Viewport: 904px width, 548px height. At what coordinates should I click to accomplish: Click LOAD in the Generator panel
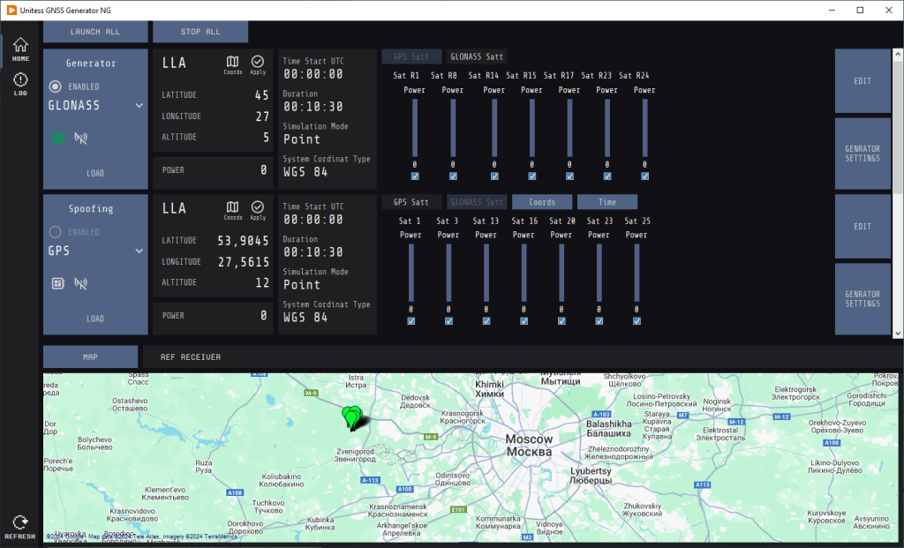[x=94, y=173]
